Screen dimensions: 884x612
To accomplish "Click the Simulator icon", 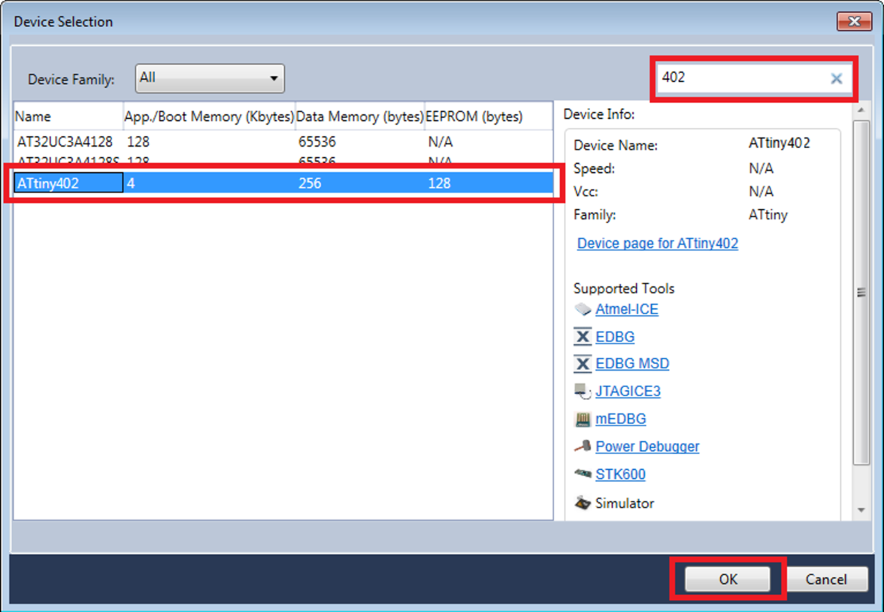I will click(x=583, y=502).
